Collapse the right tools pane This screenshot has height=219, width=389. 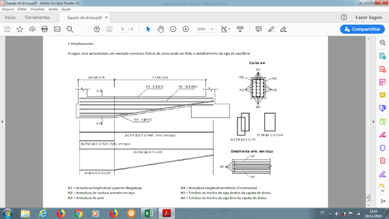(x=373, y=122)
